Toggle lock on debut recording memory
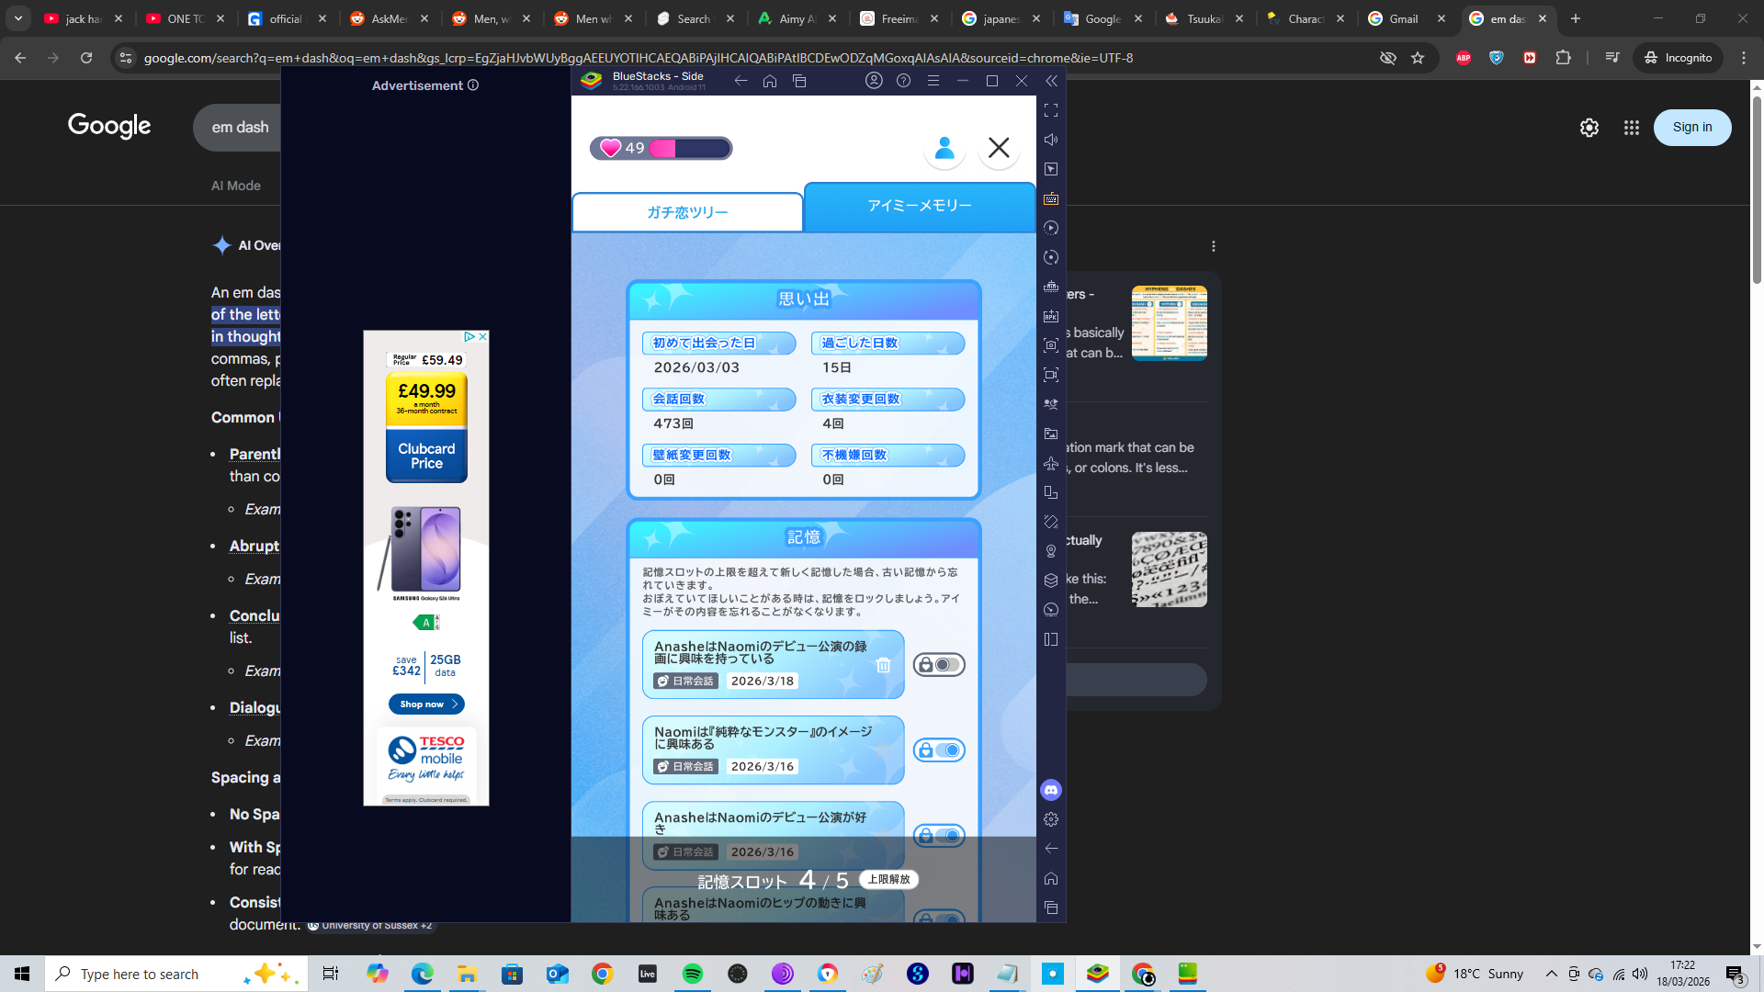1764x992 pixels. click(939, 665)
